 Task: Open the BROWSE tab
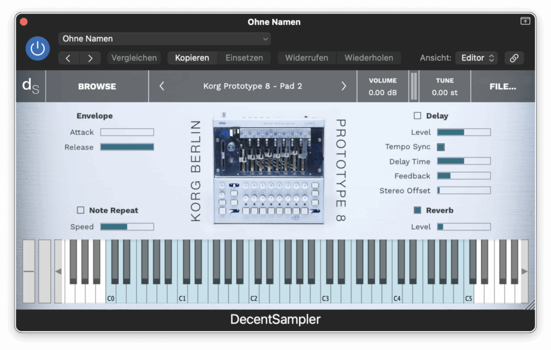pyautogui.click(x=97, y=86)
